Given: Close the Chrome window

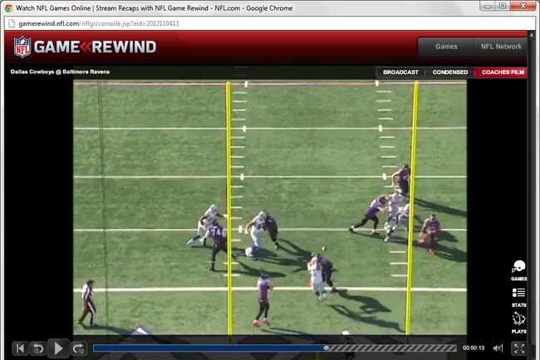Looking at the screenshot, I should pos(523,6).
